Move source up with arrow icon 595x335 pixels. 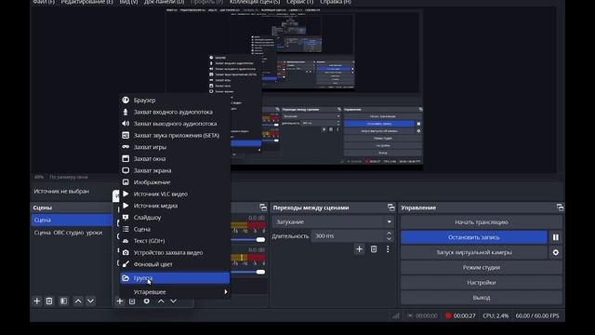(x=161, y=301)
